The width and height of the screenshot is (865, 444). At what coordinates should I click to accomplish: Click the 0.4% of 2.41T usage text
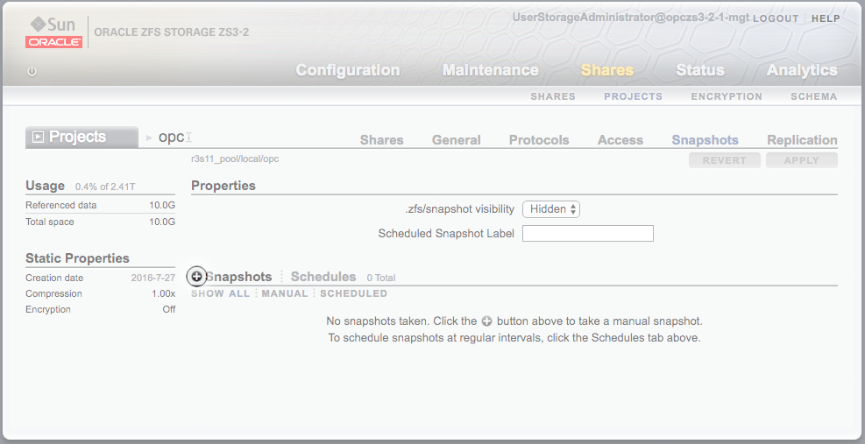(105, 187)
